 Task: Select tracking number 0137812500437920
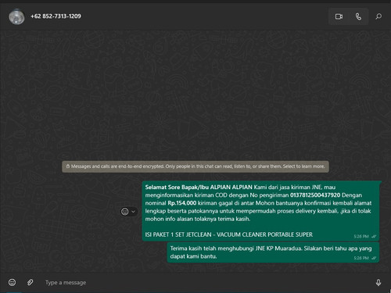(x=315, y=195)
